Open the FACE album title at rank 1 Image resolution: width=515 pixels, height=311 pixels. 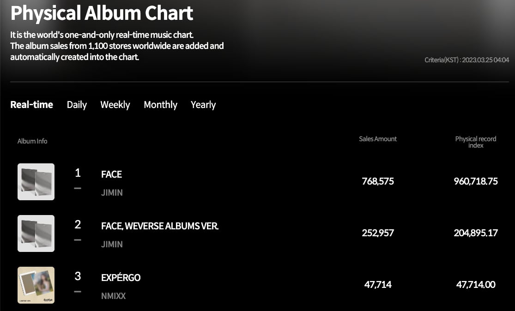pyautogui.click(x=111, y=174)
